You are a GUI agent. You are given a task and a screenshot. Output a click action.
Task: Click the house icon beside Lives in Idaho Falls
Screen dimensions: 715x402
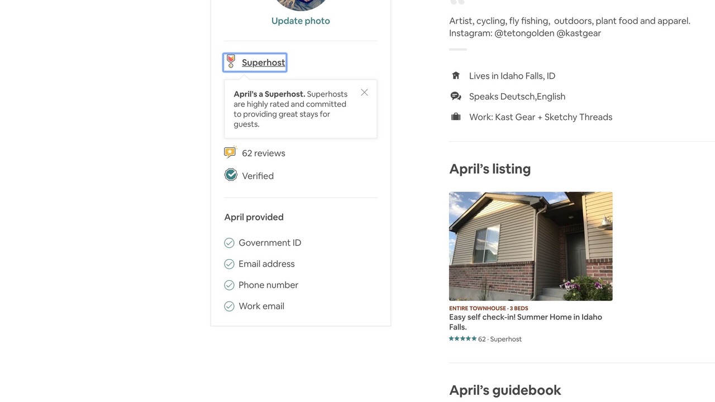pos(456,75)
